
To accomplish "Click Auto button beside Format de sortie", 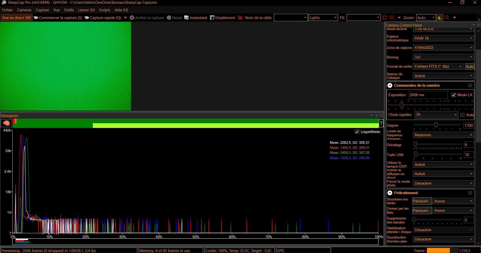I will [469, 66].
